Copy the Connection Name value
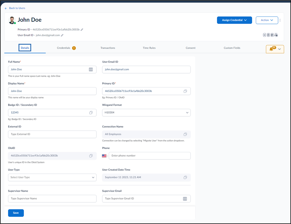The image size is (291, 224). tap(185, 134)
